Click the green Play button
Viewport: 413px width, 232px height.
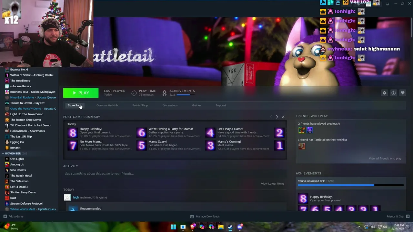click(81, 93)
